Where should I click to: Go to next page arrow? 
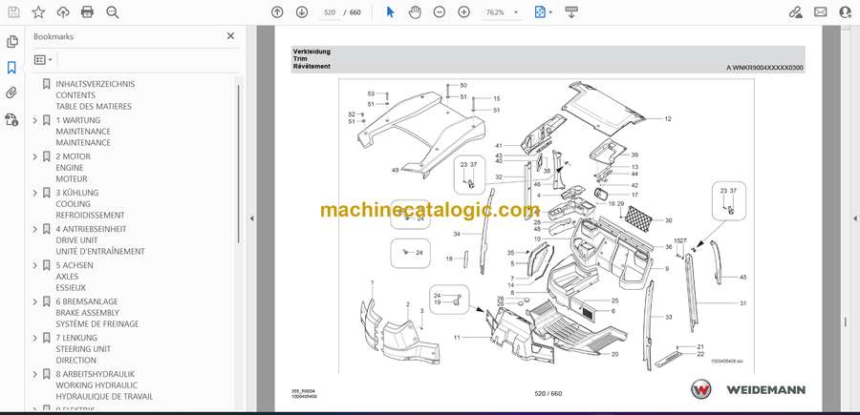click(302, 12)
